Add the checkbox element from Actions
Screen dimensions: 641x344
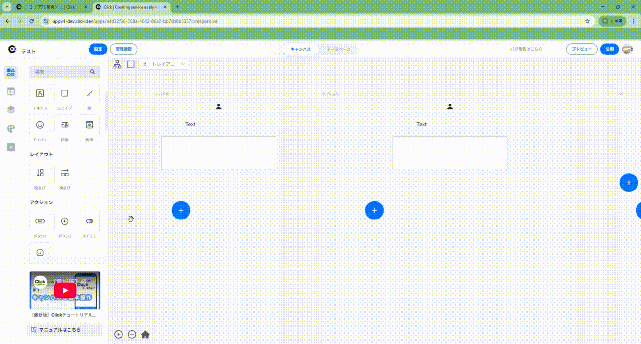tap(40, 253)
